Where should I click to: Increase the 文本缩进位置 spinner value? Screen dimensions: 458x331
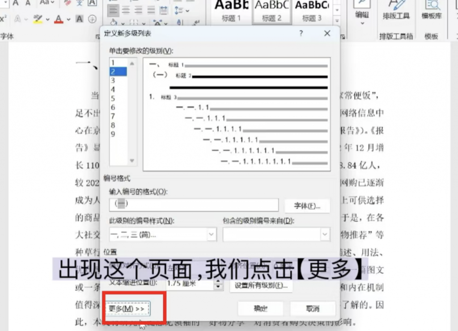click(x=218, y=281)
